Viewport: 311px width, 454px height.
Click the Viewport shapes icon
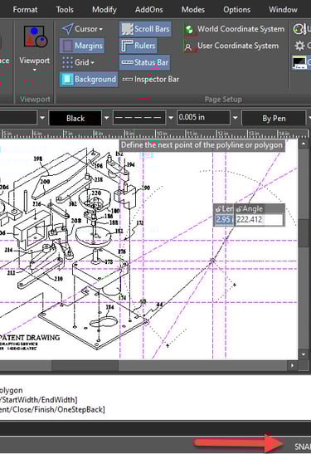tap(36, 37)
